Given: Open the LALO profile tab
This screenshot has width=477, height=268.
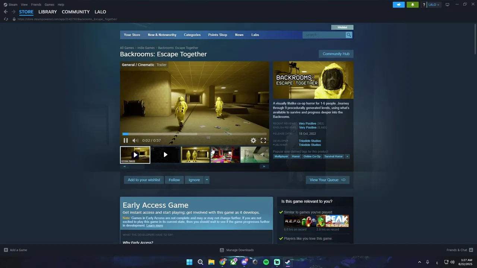Looking at the screenshot, I should 100,12.
